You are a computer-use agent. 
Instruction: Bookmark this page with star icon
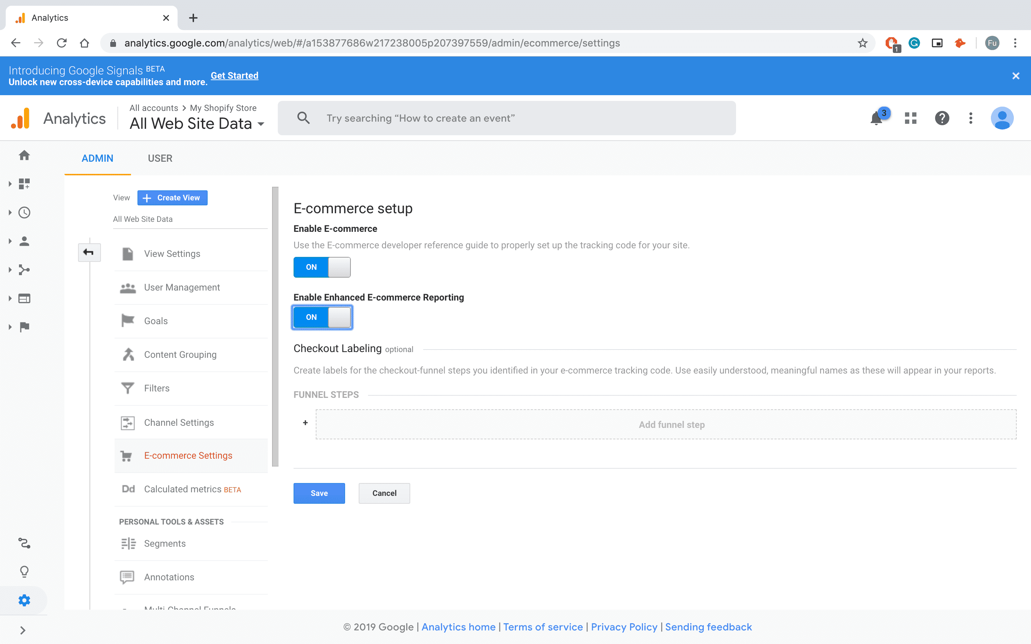(x=862, y=43)
